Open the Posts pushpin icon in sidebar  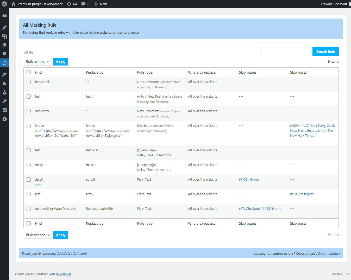pos(4,27)
